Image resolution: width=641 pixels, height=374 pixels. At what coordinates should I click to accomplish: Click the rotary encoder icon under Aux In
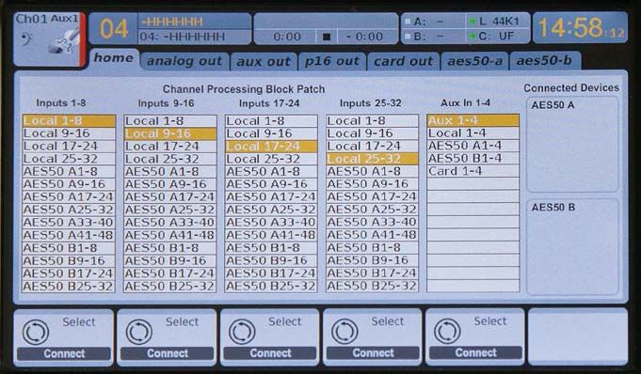(447, 332)
